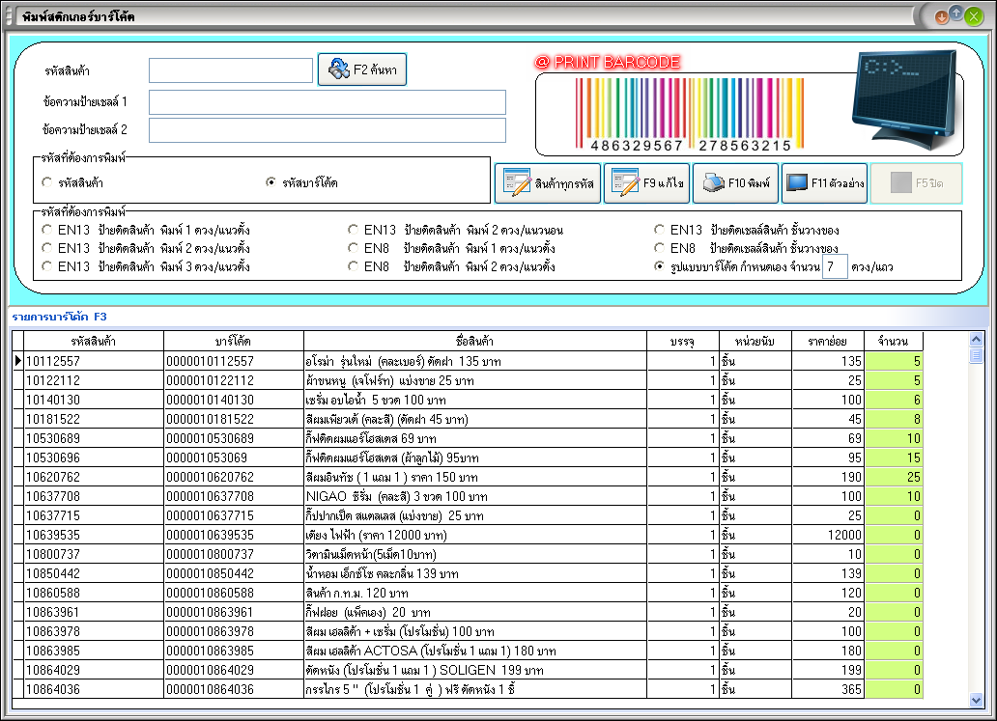This screenshot has width=997, height=721.
Task: Click scrollbar up arrow in product list
Action: coord(976,340)
